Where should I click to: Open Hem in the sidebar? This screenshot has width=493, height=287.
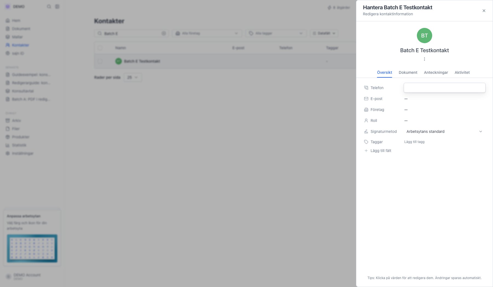[16, 20]
